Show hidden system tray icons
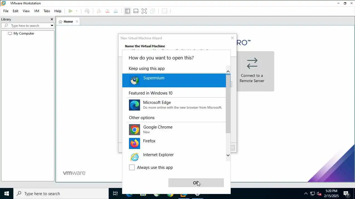The image size is (355, 199). coord(306,193)
